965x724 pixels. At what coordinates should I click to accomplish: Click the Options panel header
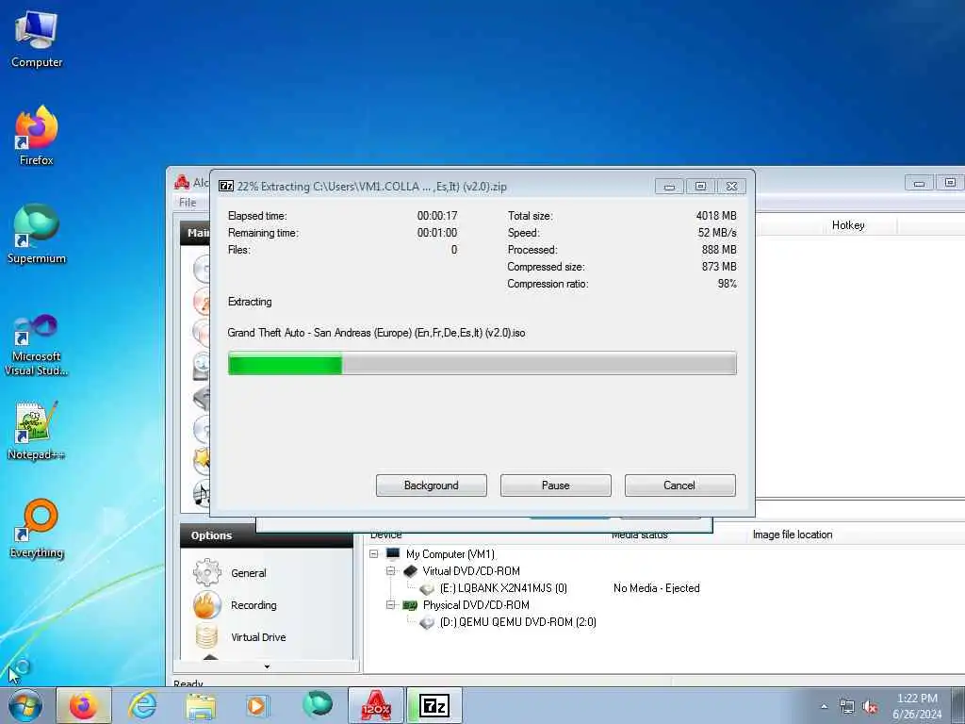tap(267, 535)
